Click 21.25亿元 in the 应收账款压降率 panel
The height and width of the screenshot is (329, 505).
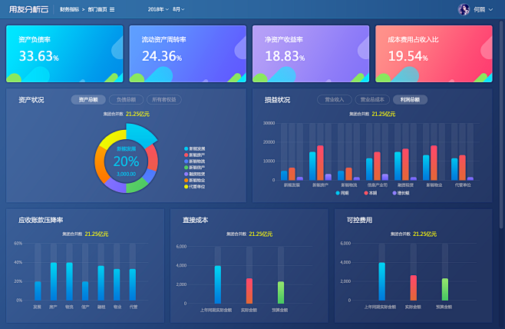tap(97, 234)
